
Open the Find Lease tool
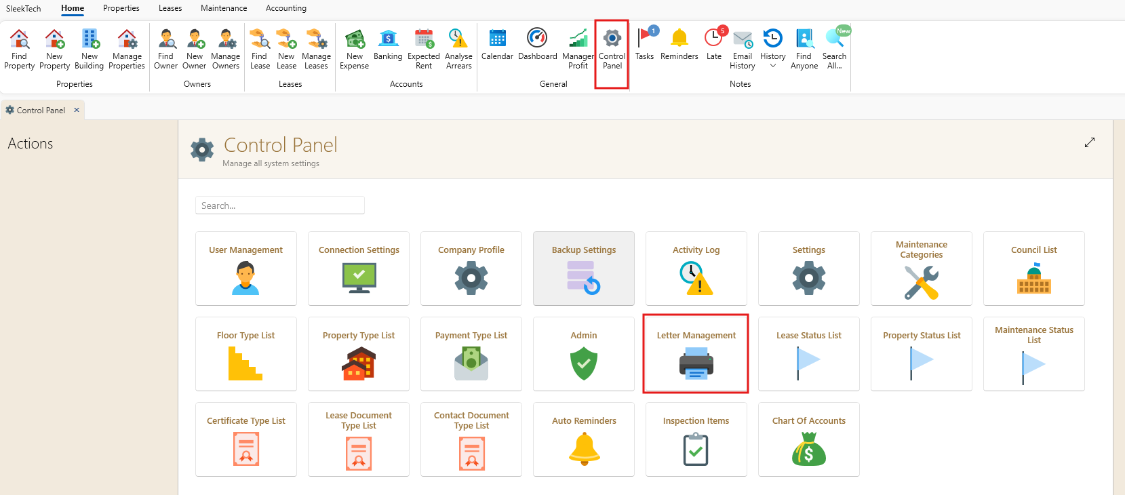tap(260, 49)
